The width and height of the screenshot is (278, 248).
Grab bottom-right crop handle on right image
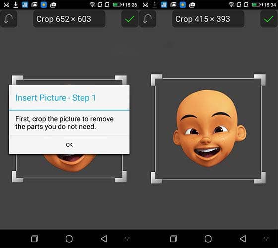pos(260,178)
